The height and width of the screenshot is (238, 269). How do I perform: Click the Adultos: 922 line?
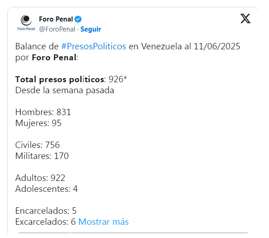(40, 178)
